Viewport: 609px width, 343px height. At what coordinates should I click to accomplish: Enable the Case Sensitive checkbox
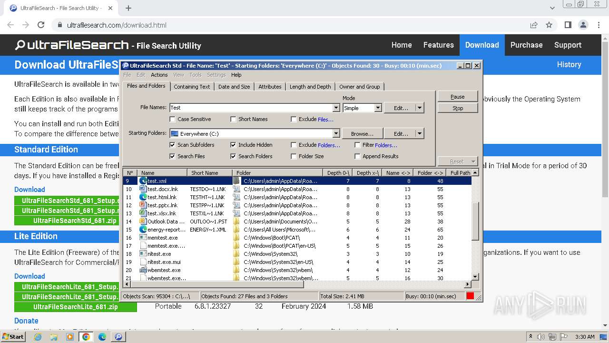[x=173, y=119]
